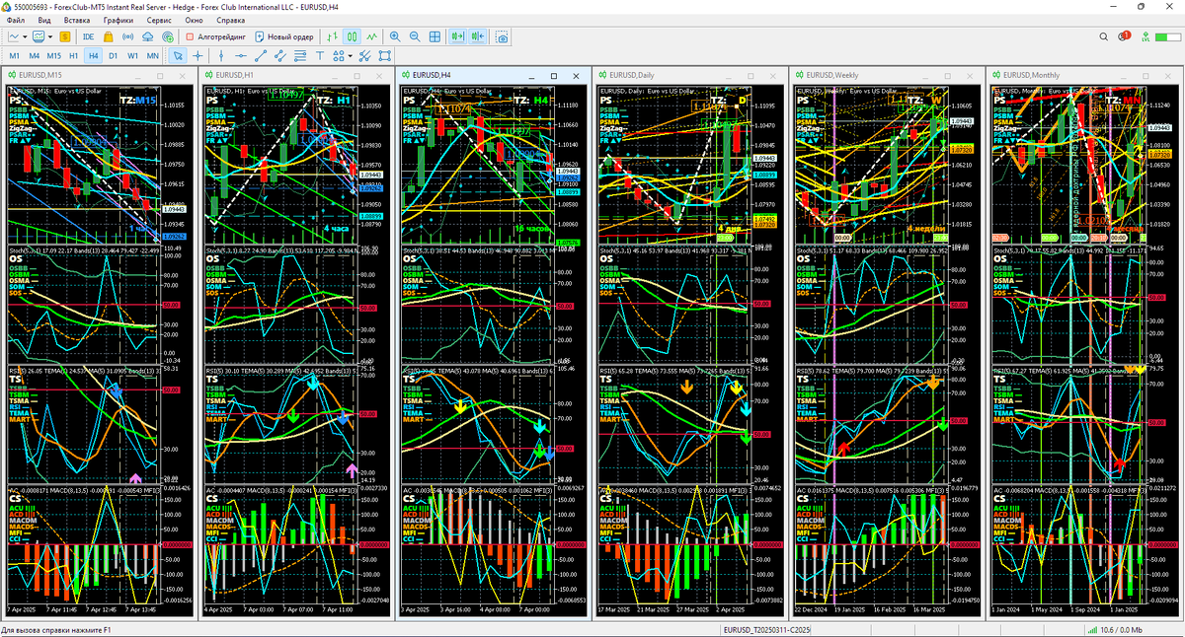This screenshot has height=637, width=1185.
Task: Activate the EURUSD,M15 chart window title
Action: click(40, 75)
